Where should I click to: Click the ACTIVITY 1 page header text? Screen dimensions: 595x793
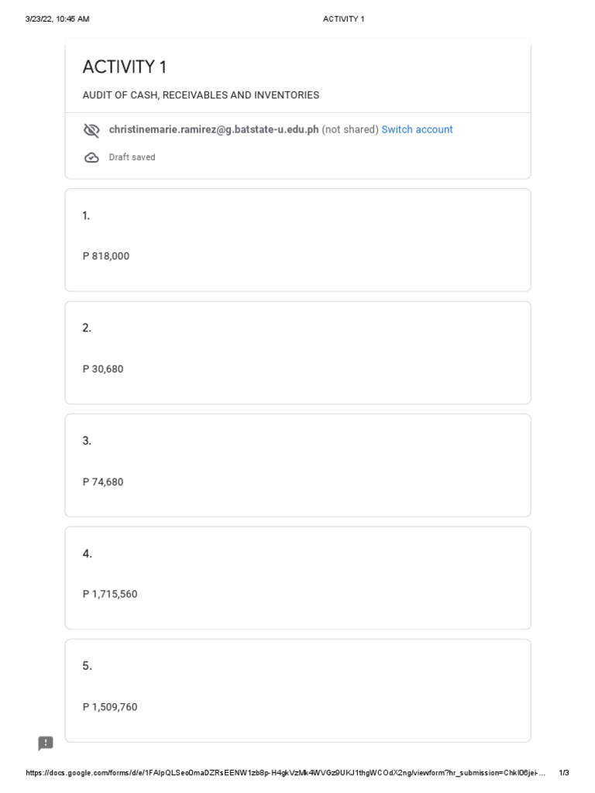343,19
